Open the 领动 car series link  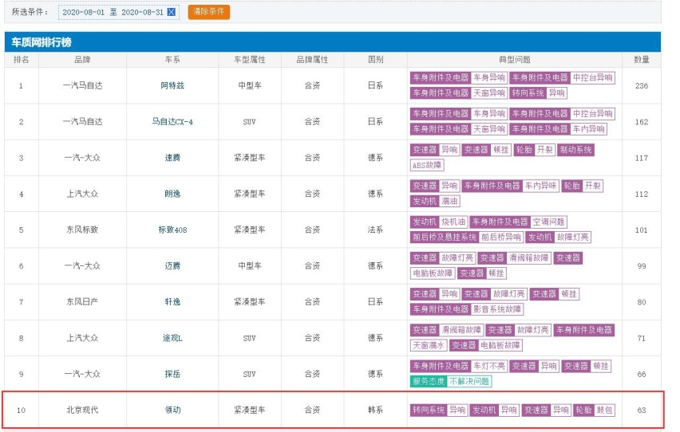(x=172, y=410)
